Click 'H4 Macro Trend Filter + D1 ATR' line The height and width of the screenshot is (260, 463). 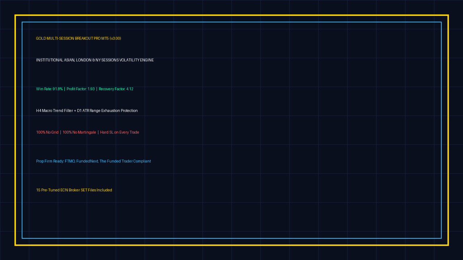tap(87, 110)
